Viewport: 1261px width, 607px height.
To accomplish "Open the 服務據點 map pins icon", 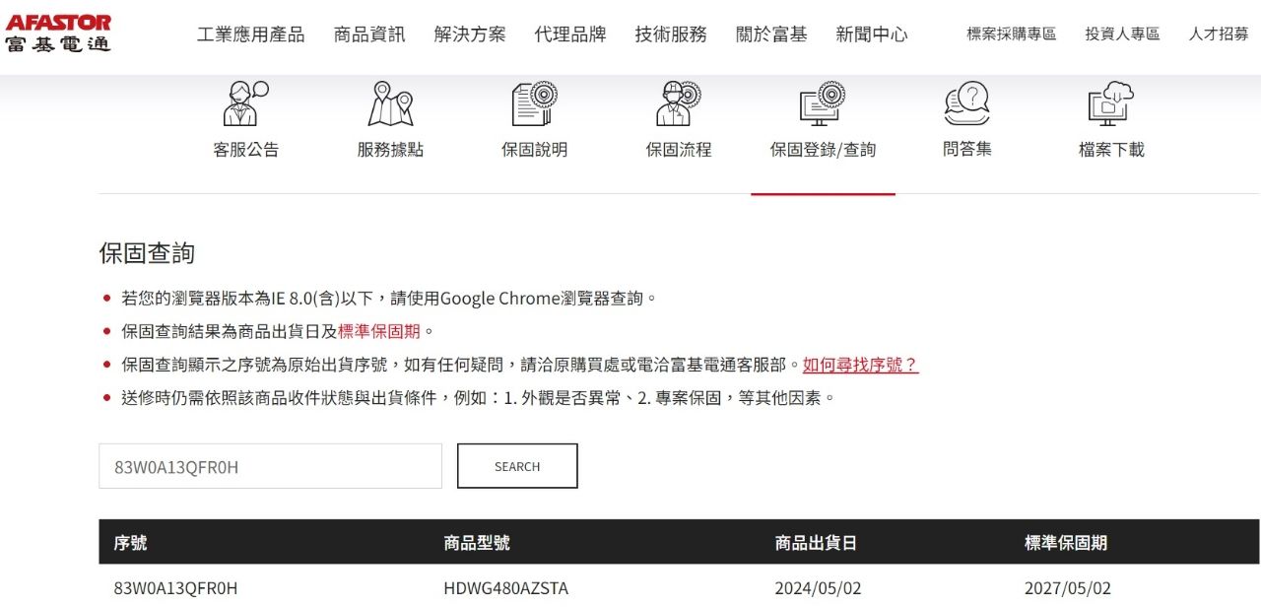I will [x=390, y=103].
